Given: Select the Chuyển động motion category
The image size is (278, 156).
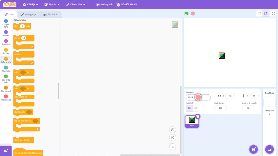Looking at the screenshot, I should click(6, 23).
